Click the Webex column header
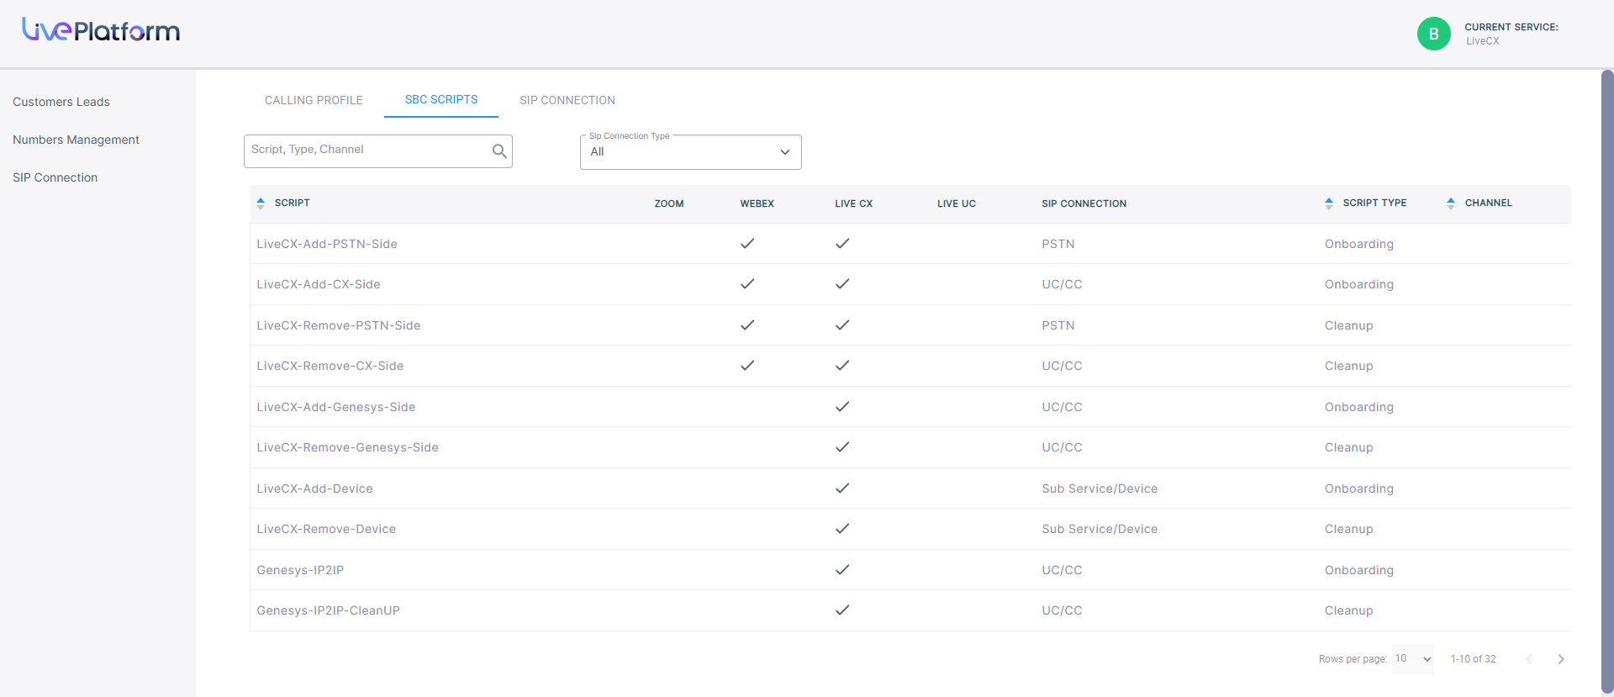 click(x=757, y=203)
